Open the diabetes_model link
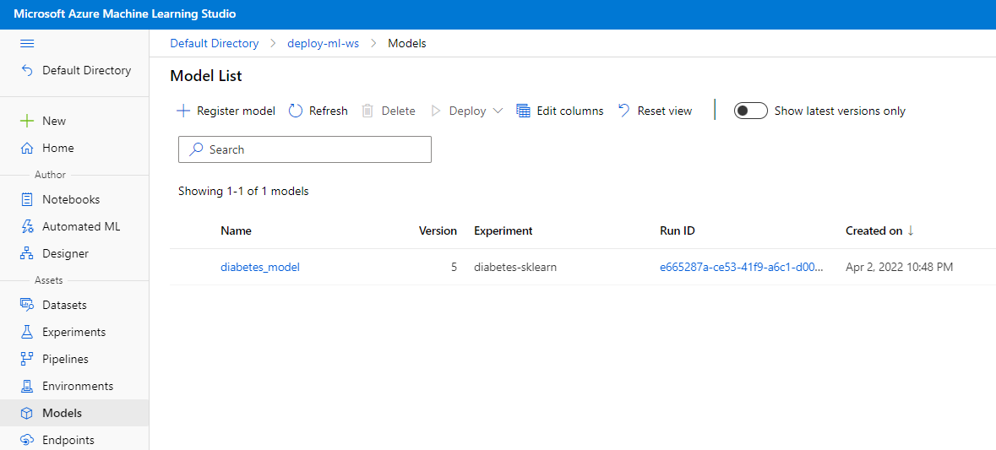Viewport: 996px width, 450px height. tap(259, 268)
